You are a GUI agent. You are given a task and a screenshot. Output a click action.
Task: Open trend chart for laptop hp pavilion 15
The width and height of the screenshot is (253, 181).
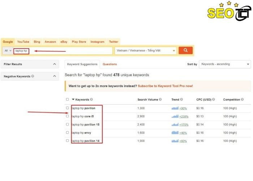175,125
